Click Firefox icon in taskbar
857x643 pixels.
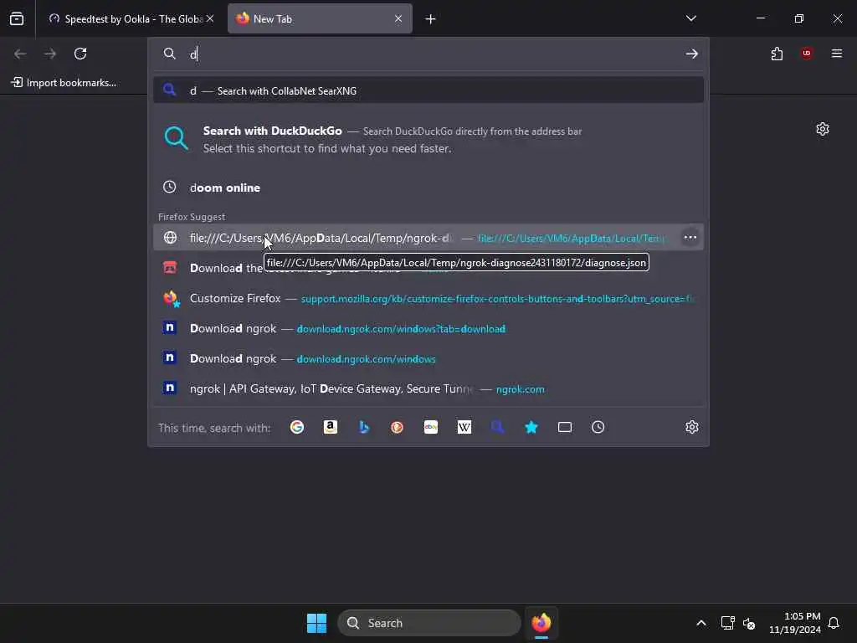541,623
